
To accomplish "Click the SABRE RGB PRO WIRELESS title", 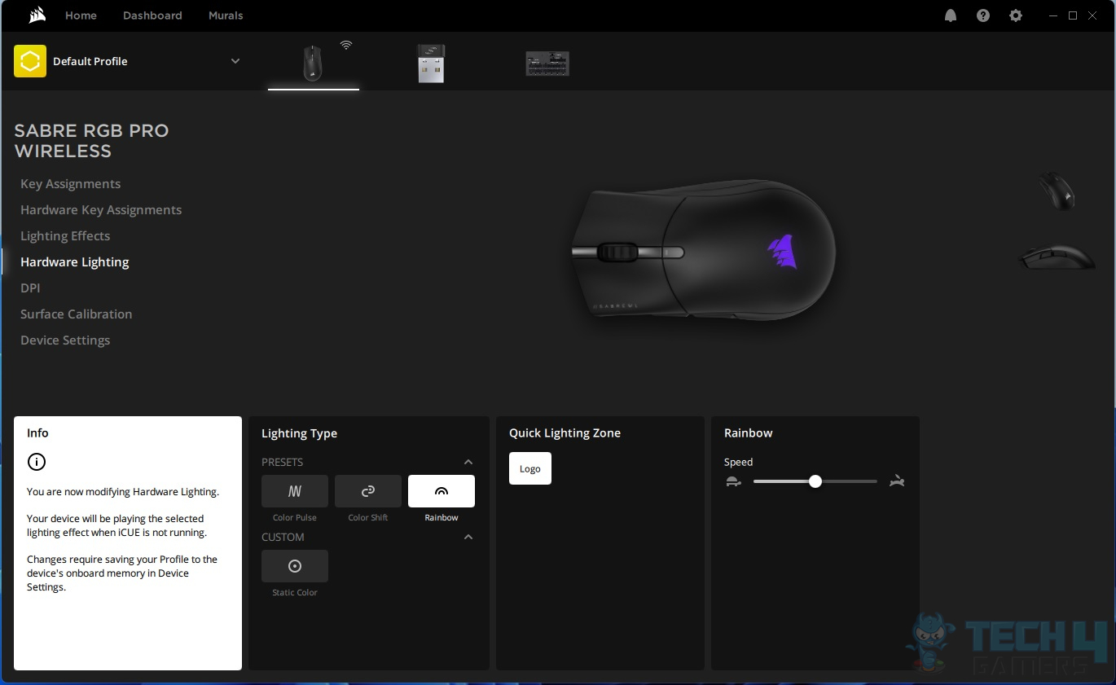I will click(91, 141).
